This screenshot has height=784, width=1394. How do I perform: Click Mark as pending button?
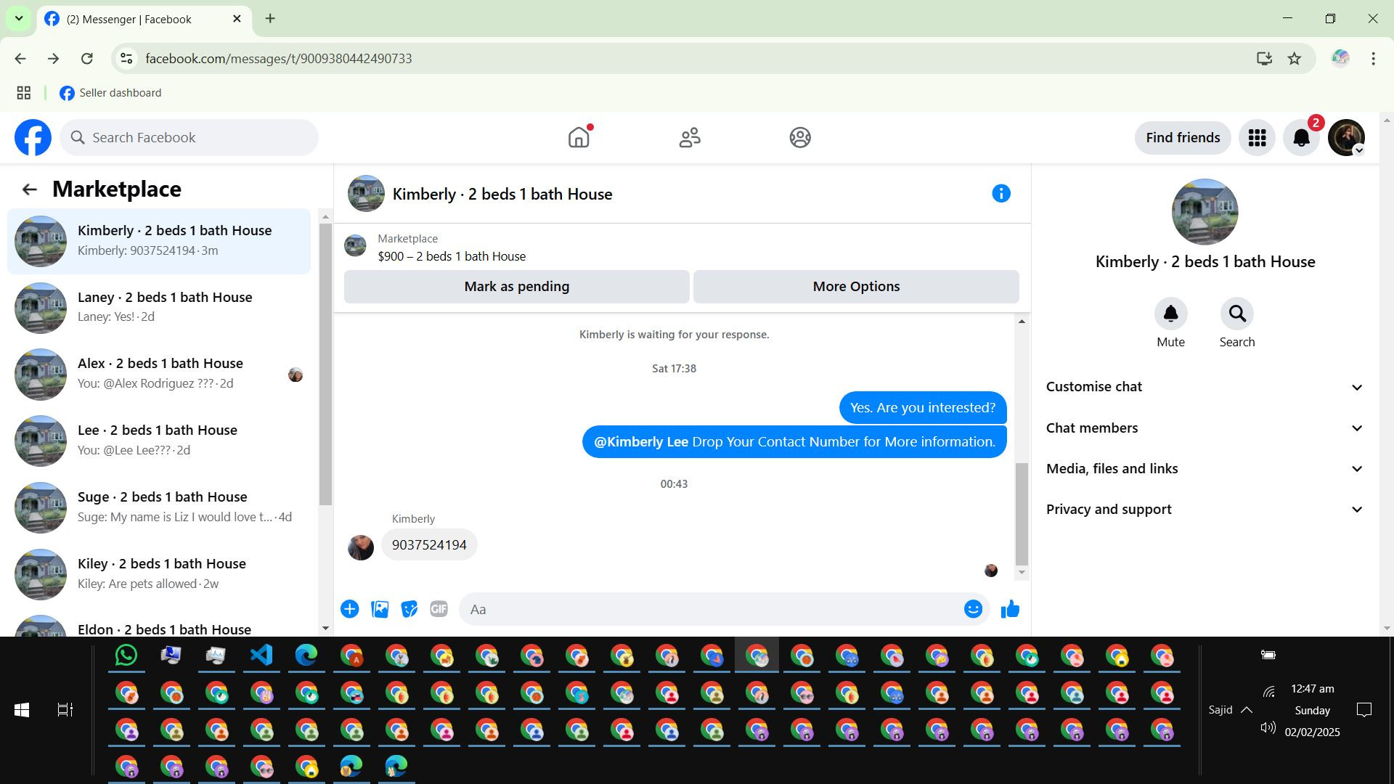[516, 287]
